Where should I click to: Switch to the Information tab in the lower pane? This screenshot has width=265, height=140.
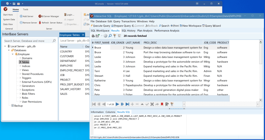pyautogui.click(x=97, y=112)
